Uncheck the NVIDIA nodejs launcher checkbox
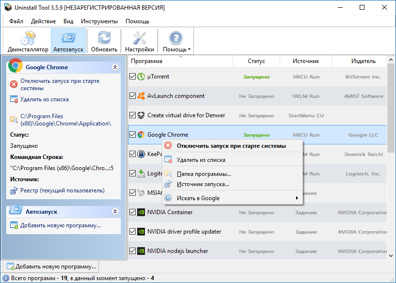The height and width of the screenshot is (283, 396). (x=132, y=251)
